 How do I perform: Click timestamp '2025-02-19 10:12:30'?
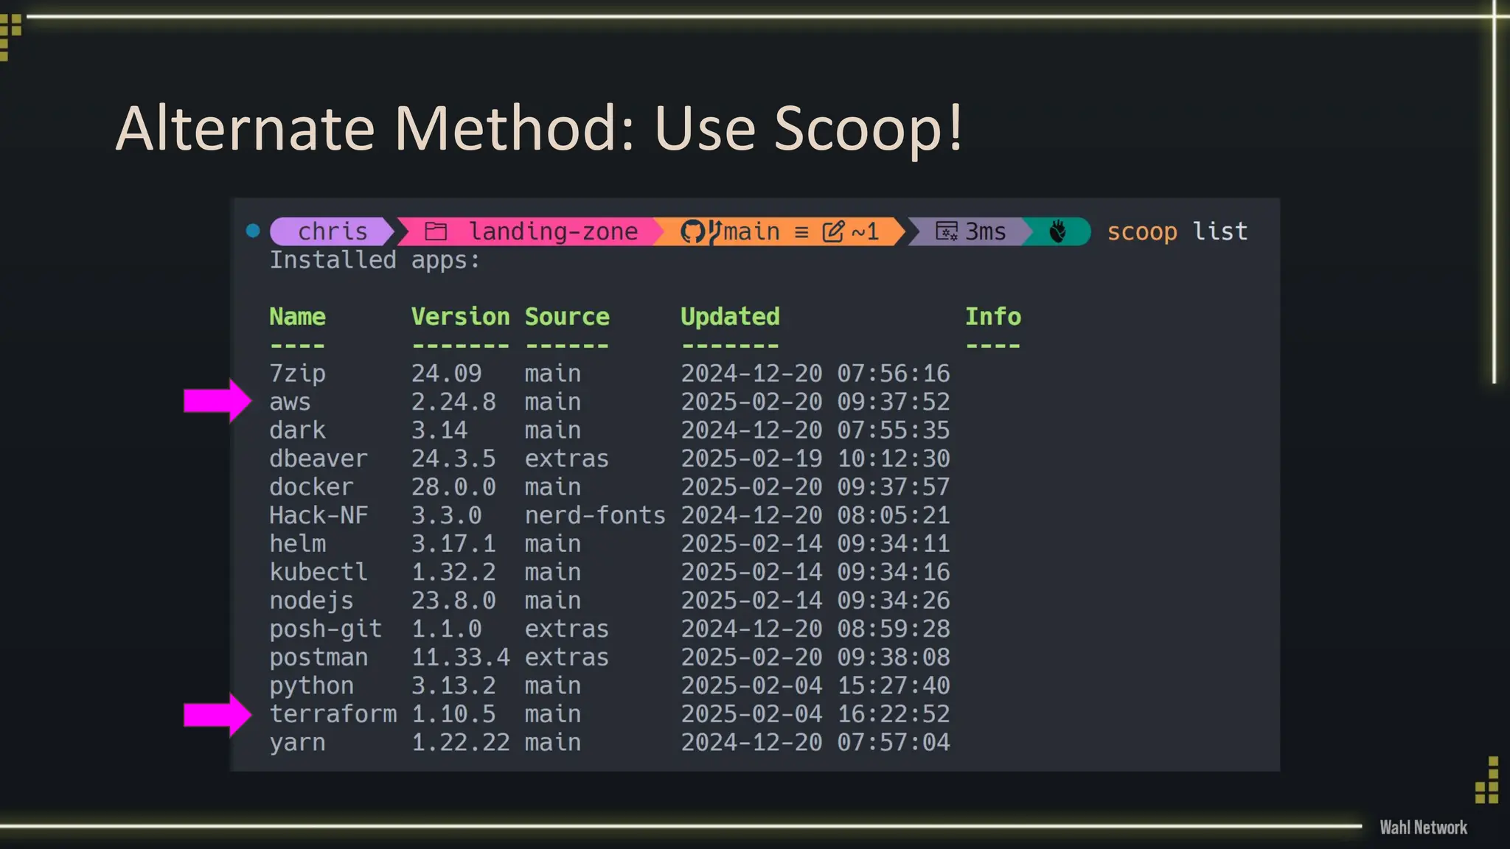(x=815, y=458)
